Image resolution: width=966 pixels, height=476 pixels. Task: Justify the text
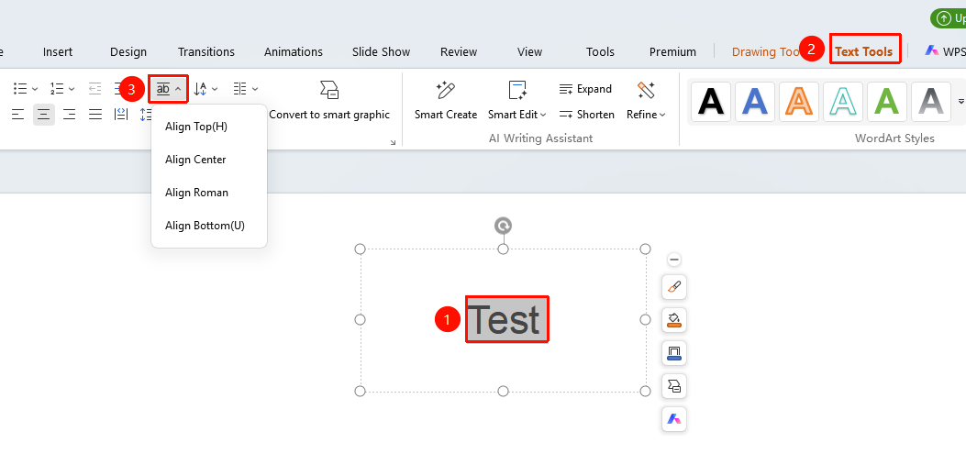coord(94,114)
